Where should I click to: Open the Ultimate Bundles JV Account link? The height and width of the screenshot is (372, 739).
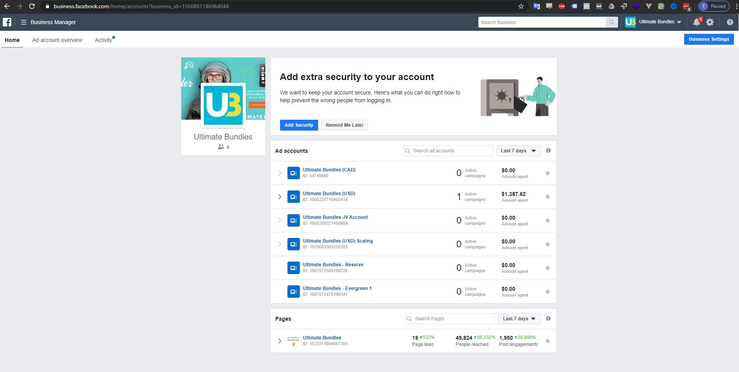335,217
